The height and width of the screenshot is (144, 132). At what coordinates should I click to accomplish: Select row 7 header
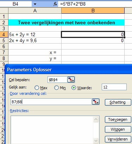[4, 52]
